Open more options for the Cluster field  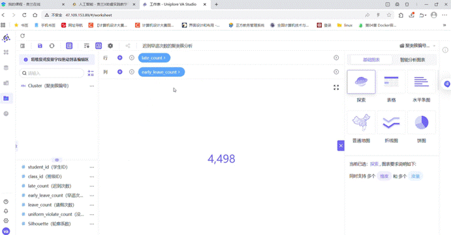[92, 86]
